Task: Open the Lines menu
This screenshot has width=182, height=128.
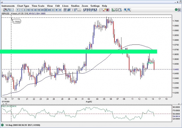Action: tap(65, 6)
